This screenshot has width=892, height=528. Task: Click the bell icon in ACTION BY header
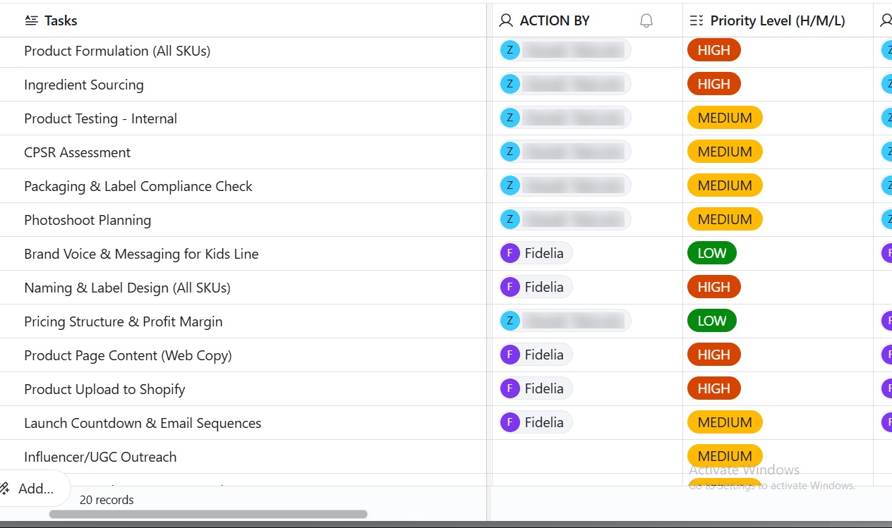pos(646,21)
